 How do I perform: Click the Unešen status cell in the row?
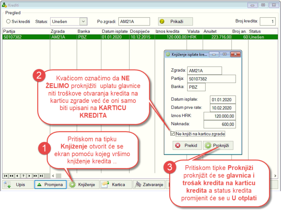263,37
